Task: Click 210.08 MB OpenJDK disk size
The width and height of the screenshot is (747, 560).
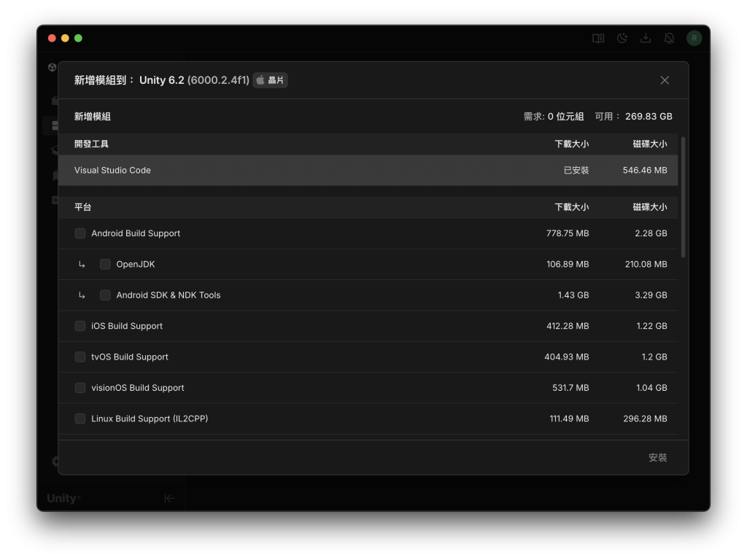Action: [x=646, y=264]
